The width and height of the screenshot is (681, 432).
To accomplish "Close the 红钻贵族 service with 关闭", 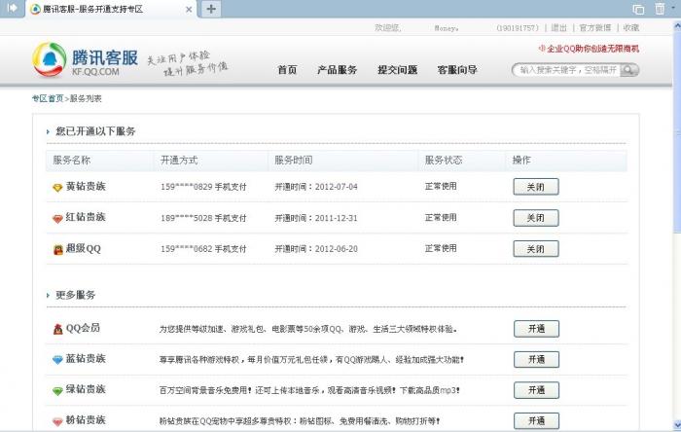I will 536,218.
